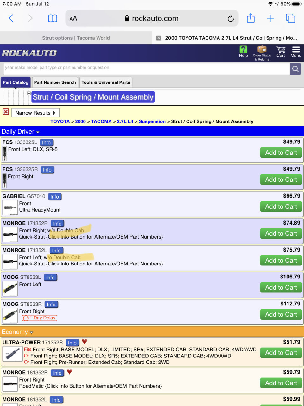The image size is (304, 406).
Task: View Moog ST8533L product thumbnail
Action: click(10, 289)
